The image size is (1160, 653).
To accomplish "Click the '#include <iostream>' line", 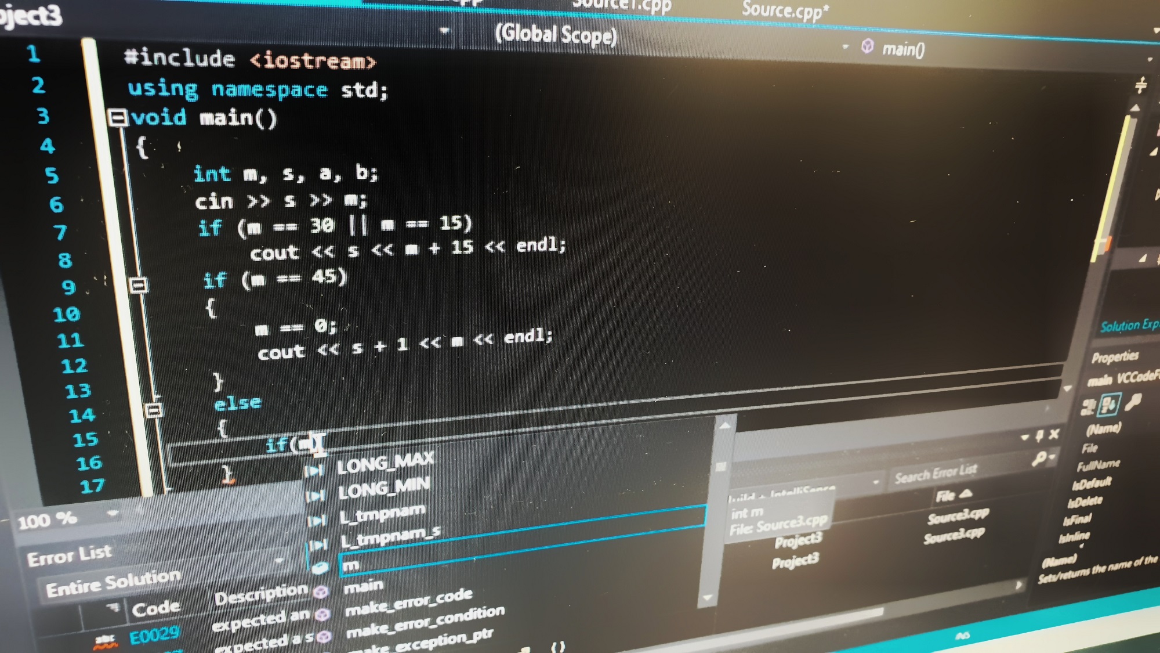I will tap(250, 59).
